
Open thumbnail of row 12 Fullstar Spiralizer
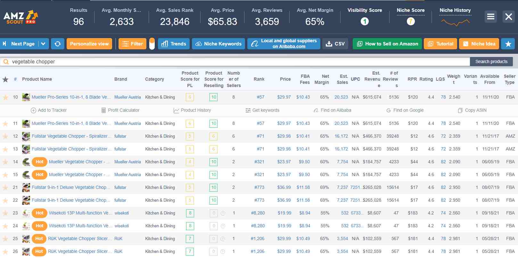point(26,136)
